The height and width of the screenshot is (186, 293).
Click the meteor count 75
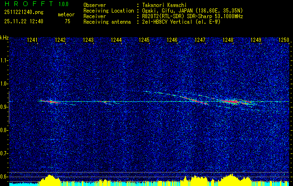point(68,21)
